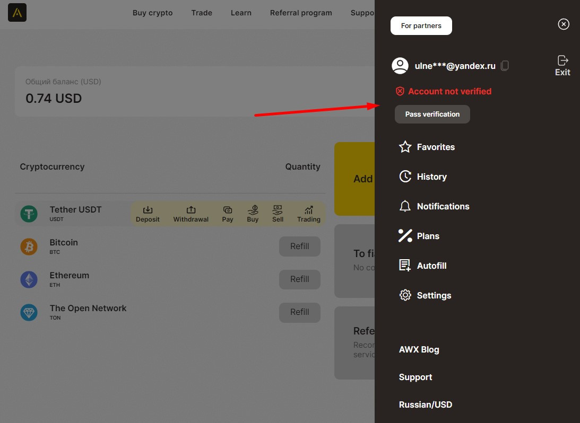
Task: Open History in the side menu
Action: pyautogui.click(x=431, y=177)
